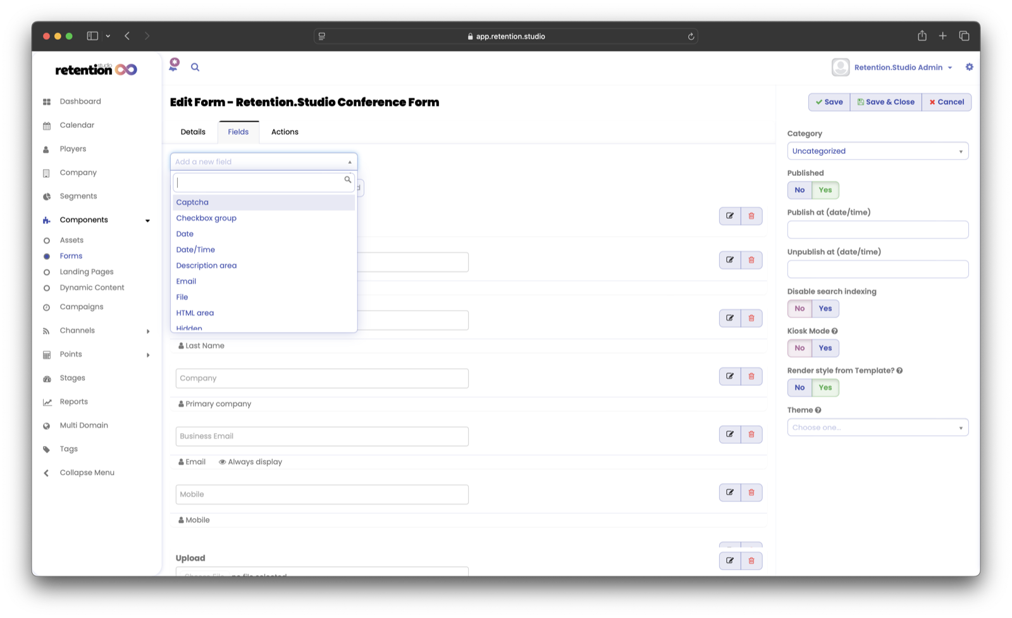Open the Category dropdown
1012x618 pixels.
click(x=878, y=151)
